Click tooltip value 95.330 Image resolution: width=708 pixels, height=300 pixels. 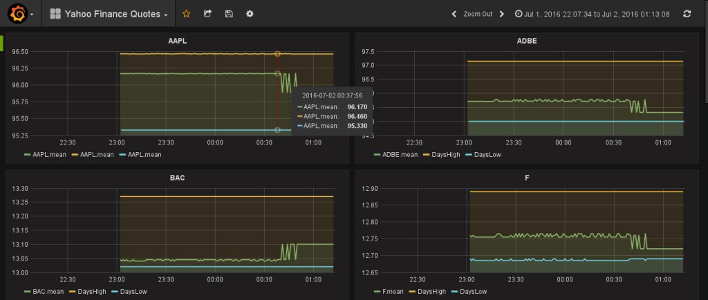tap(357, 126)
